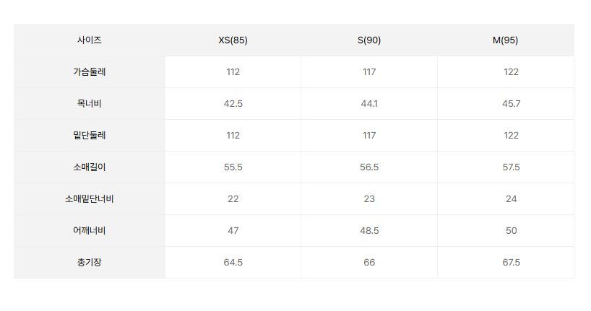Click the 44.1 value for S(90)
The width and height of the screenshot is (591, 311).
369,104
